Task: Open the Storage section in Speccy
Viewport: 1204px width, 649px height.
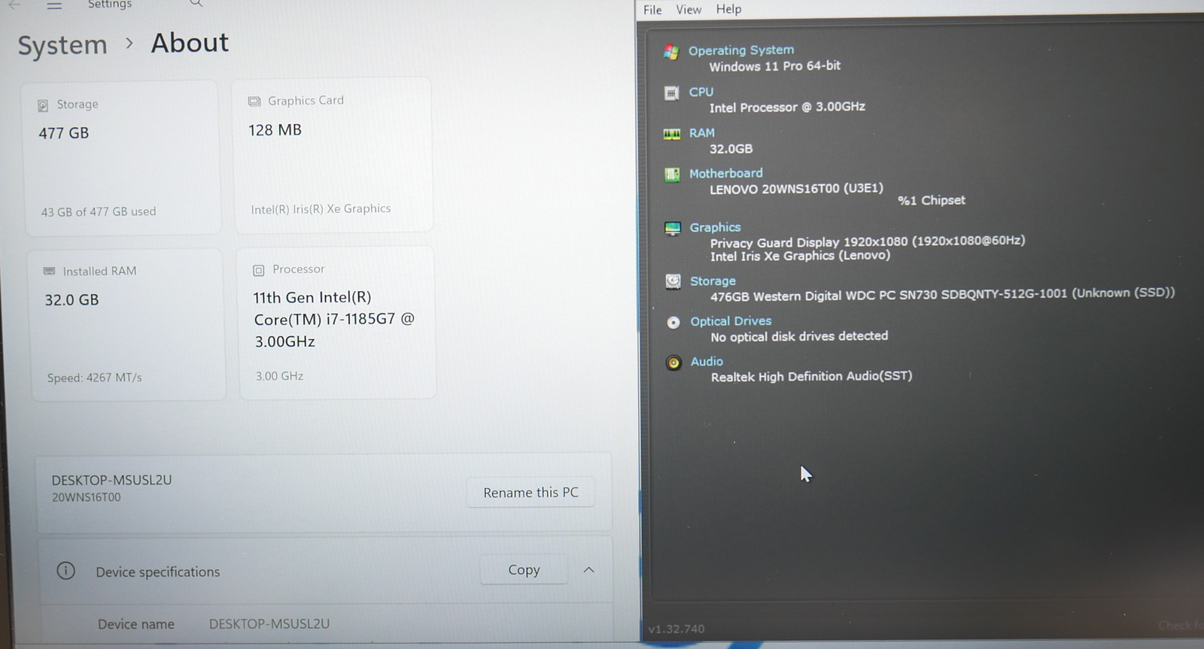Action: (713, 281)
